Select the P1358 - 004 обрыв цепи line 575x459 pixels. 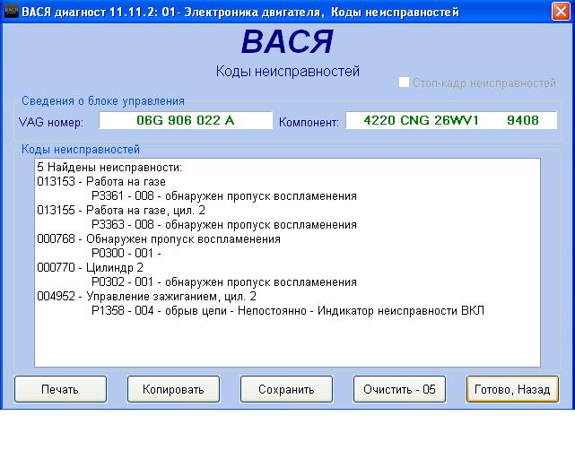[288, 310]
